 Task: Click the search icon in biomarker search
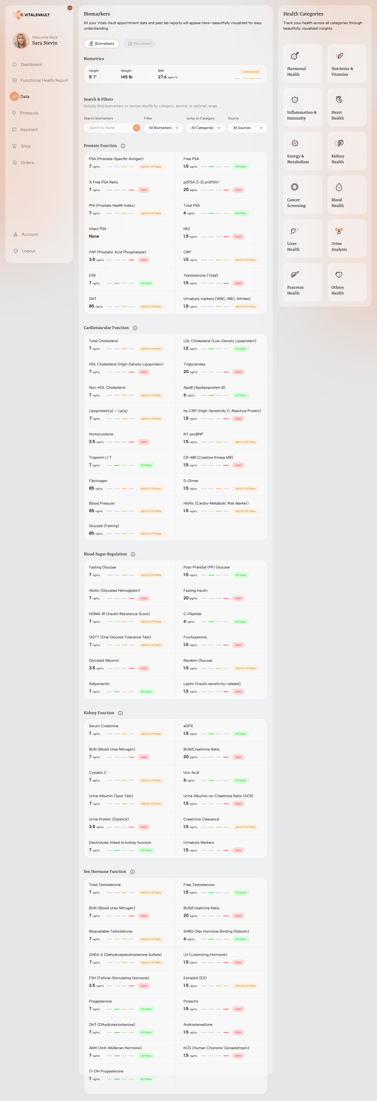(137, 128)
